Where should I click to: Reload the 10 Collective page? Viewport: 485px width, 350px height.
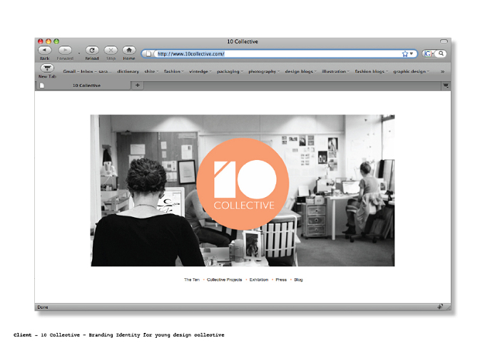pos(92,50)
